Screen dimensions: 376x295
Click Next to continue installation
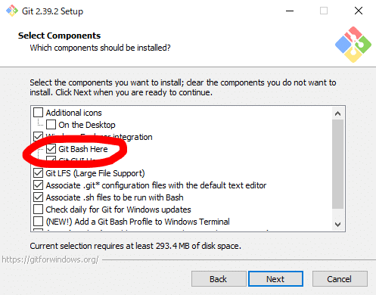pyautogui.click(x=275, y=279)
